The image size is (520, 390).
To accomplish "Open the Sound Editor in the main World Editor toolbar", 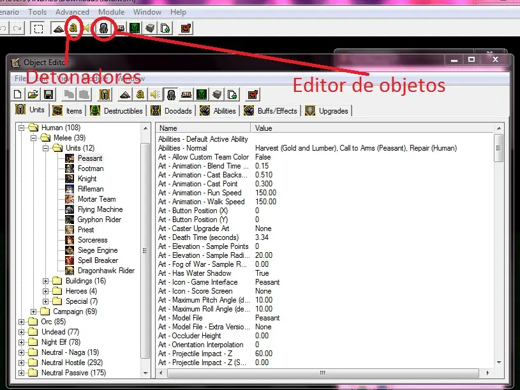I will click(x=87, y=29).
